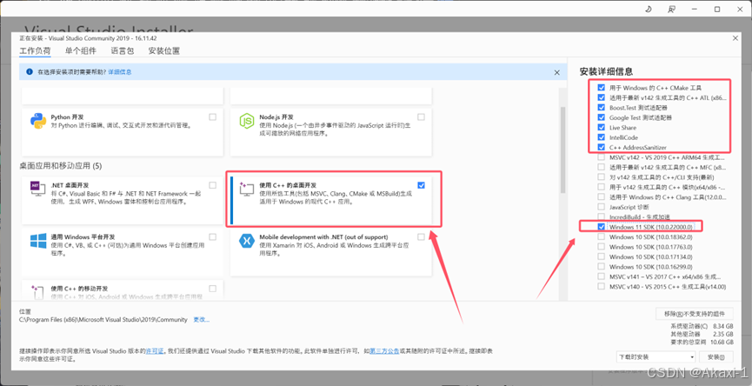Open the 详细信息 link in help banner
The image size is (752, 386).
(x=119, y=72)
